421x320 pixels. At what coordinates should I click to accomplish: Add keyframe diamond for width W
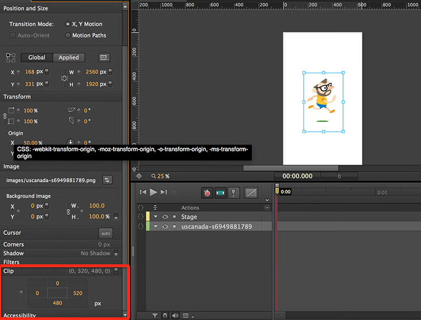pos(79,72)
